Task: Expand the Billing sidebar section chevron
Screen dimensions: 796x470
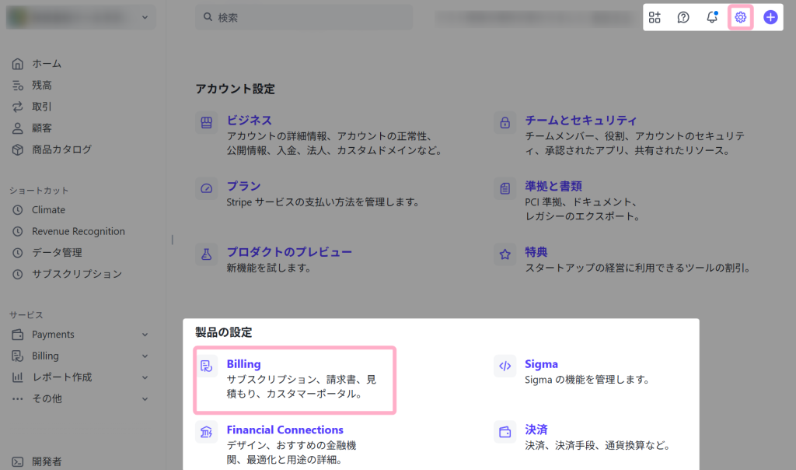Action: (145, 356)
